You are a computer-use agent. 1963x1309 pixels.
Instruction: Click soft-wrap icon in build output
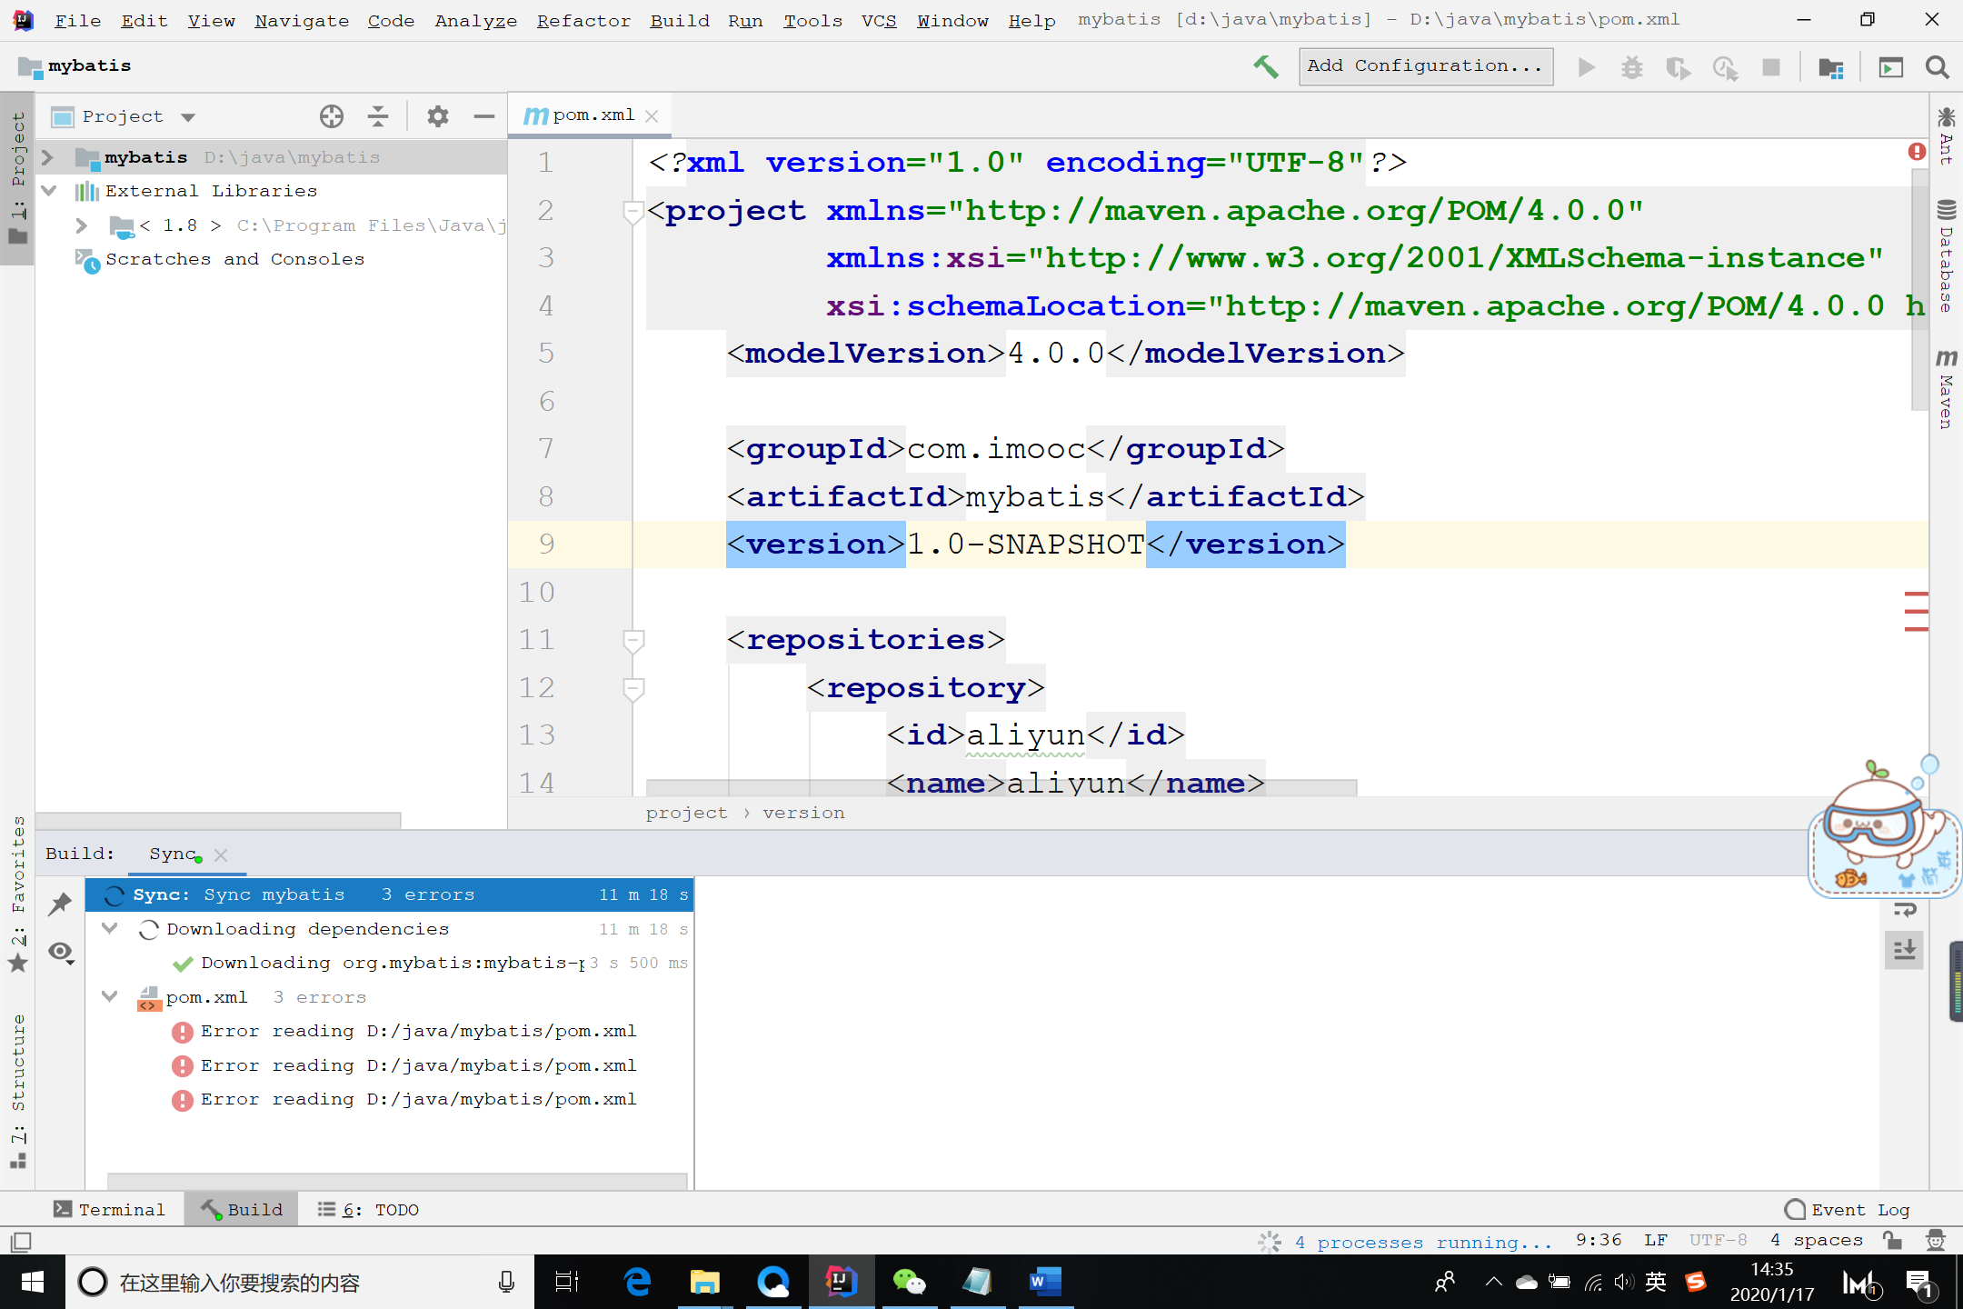pyautogui.click(x=1905, y=910)
